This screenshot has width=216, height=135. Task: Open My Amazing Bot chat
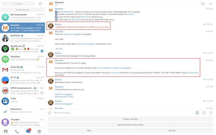pos(23,17)
